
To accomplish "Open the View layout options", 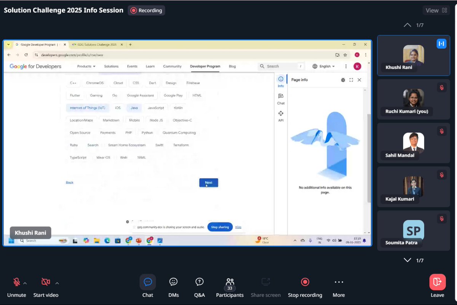I will 436,10.
